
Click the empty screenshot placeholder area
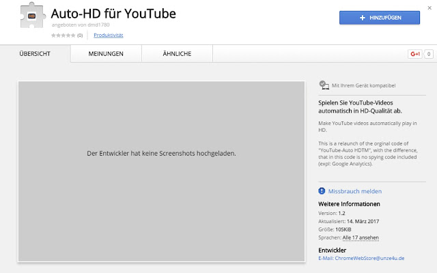161,171
